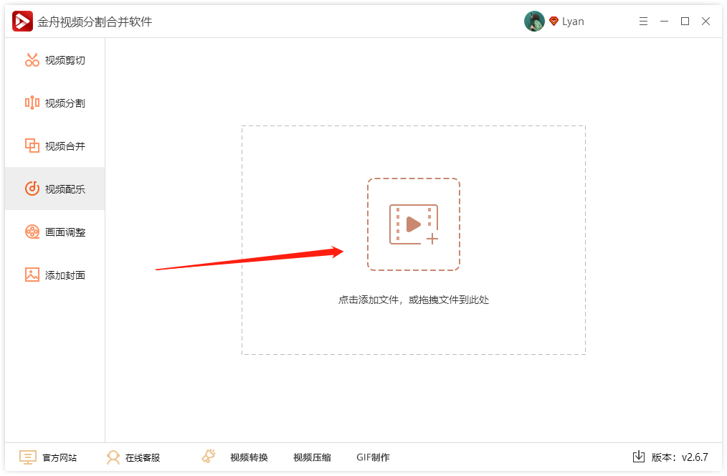The width and height of the screenshot is (727, 476).
Task: Switch to 视频剪切 tab label
Action: [65, 60]
